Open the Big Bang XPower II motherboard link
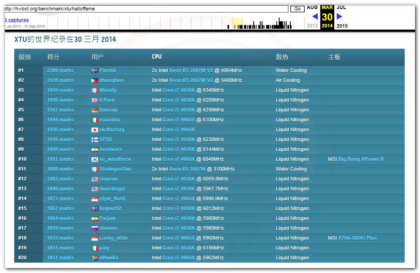420x273 pixels. click(x=361, y=159)
